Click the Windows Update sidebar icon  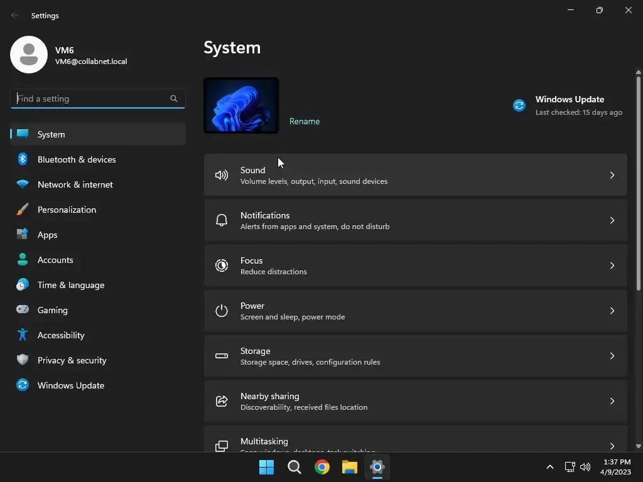coord(23,385)
